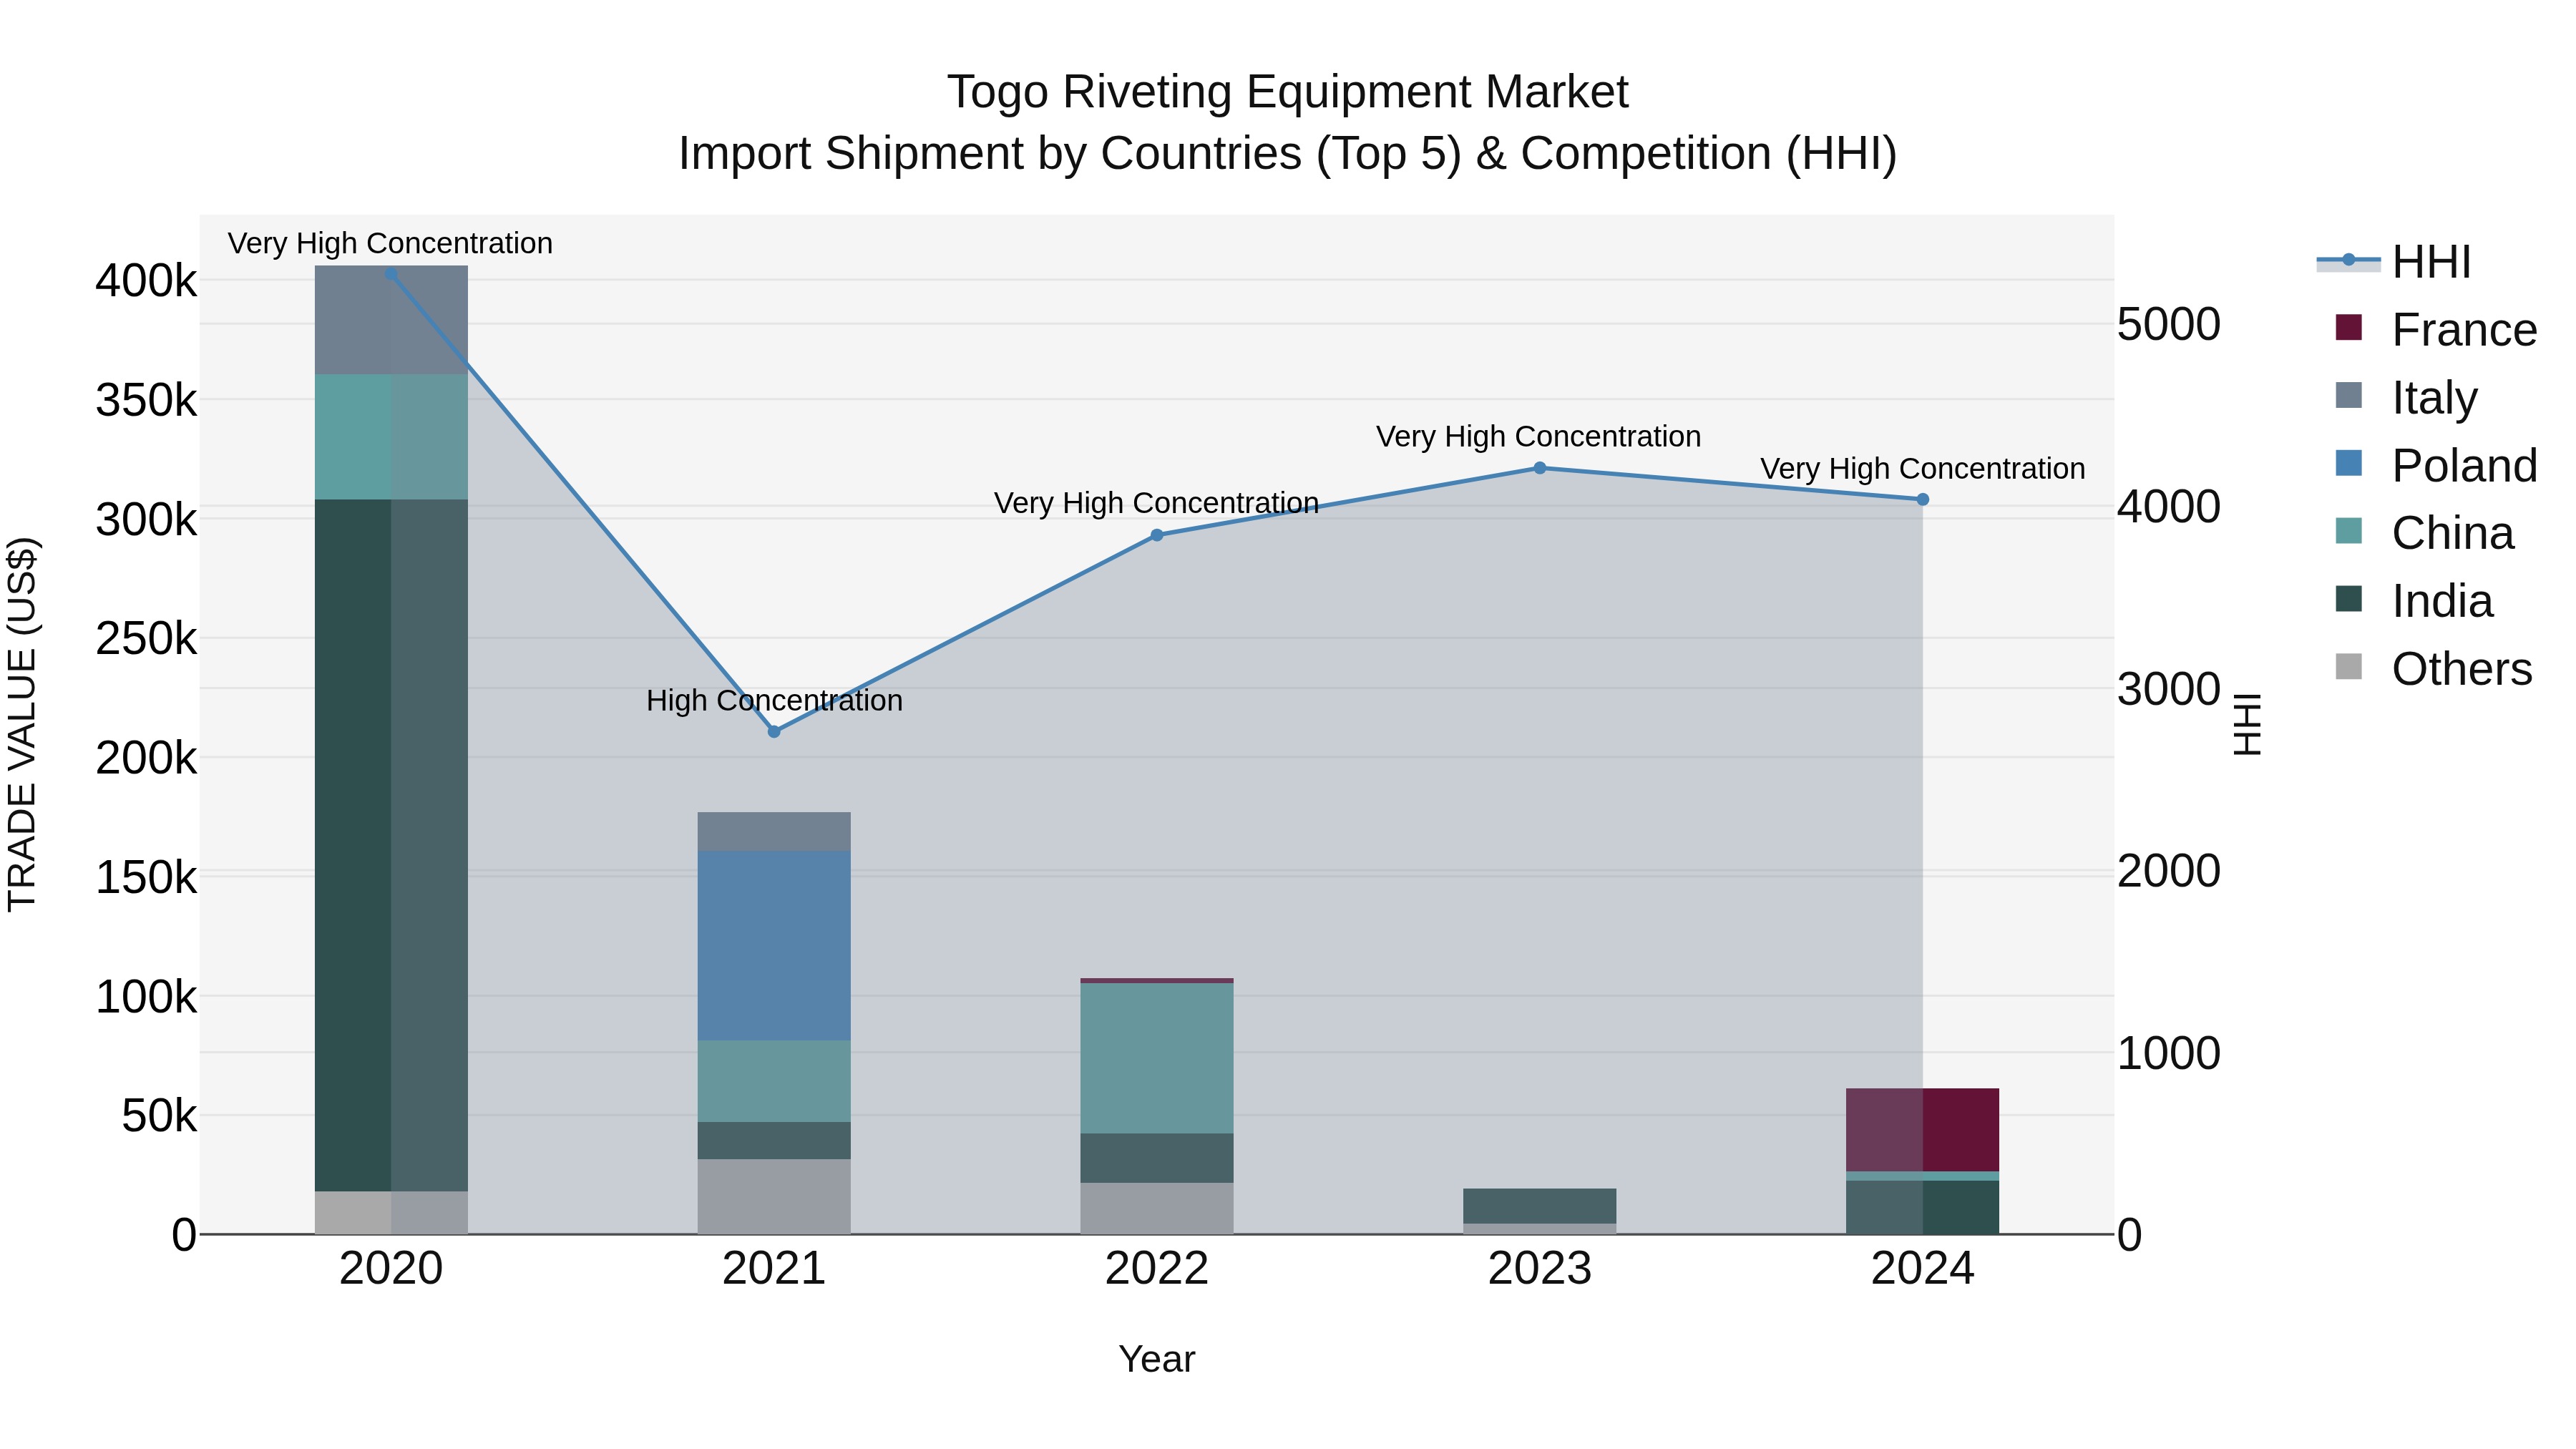This screenshot has width=2576, height=1449.
Task: Click the '1000' right axis tick
Action: point(2169,1053)
